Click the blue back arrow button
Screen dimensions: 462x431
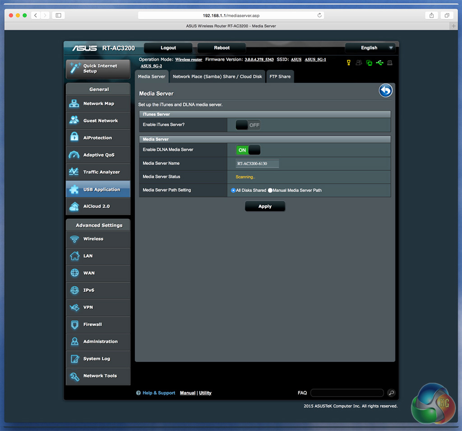[385, 90]
